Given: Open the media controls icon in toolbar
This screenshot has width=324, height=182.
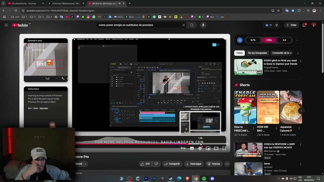Looking at the screenshot, I should click(308, 11).
